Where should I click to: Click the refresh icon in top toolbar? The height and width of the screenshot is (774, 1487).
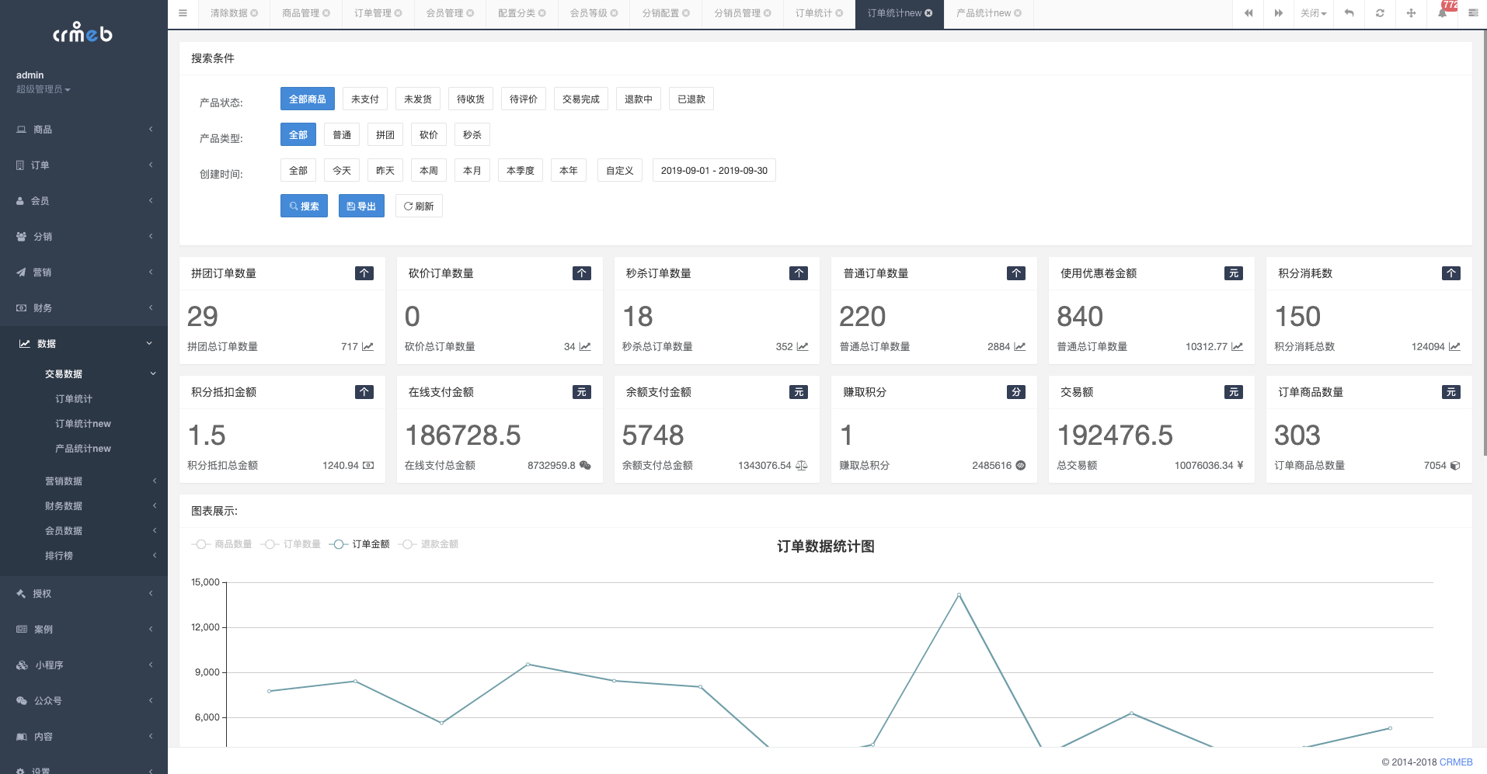coord(1380,13)
